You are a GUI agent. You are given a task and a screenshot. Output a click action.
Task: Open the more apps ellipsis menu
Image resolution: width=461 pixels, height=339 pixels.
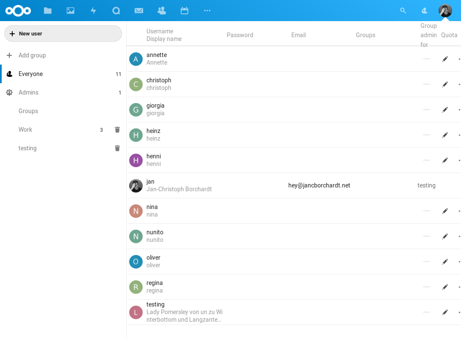[207, 11]
